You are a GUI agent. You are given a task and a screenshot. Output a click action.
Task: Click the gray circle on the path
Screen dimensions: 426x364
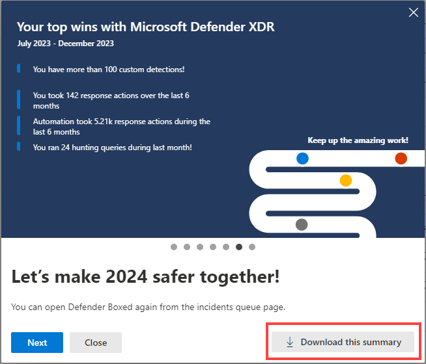coord(302,224)
